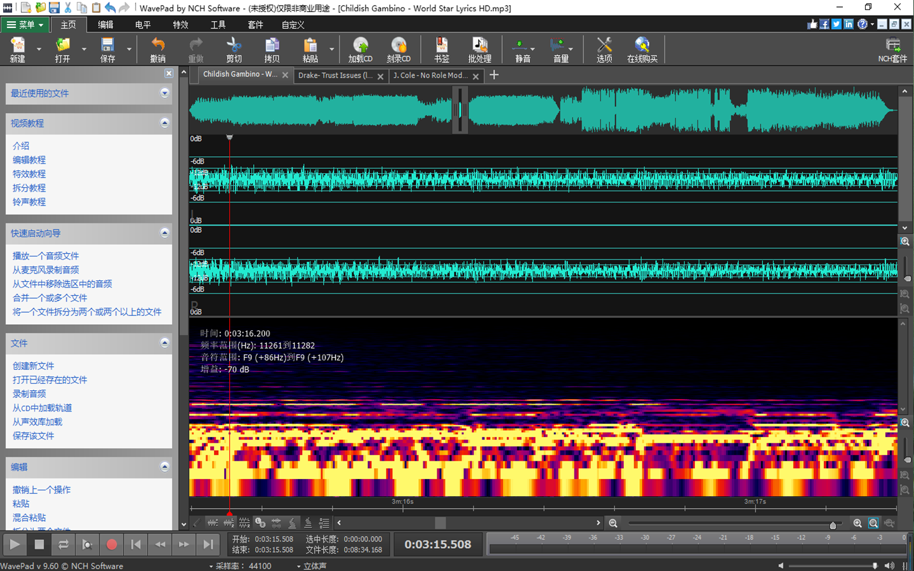
Task: Expand the 最近使用的文件 panel section
Action: tap(164, 93)
